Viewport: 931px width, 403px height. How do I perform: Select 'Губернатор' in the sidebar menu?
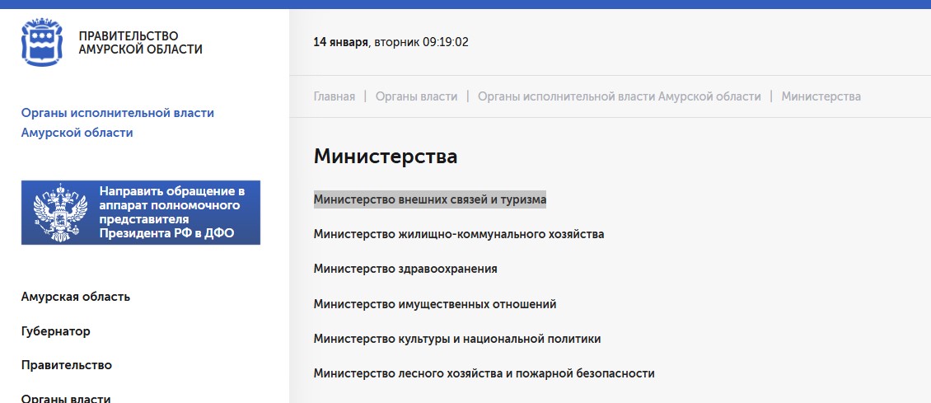pyautogui.click(x=55, y=331)
